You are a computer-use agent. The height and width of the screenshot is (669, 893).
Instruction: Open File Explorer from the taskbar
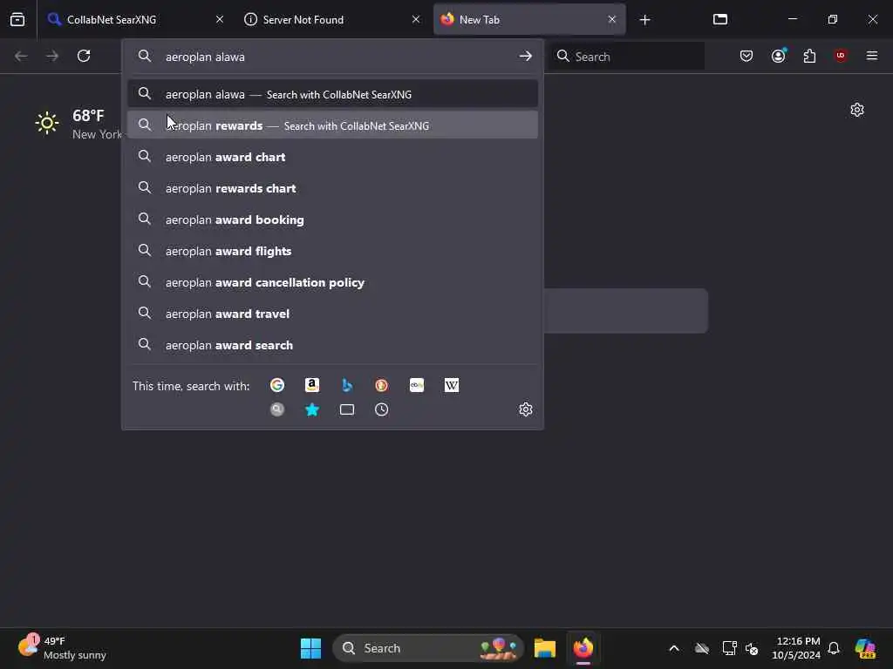point(545,648)
